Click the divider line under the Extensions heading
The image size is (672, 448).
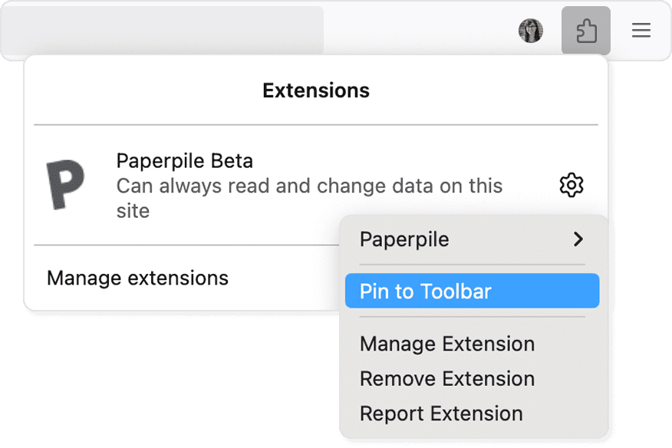click(x=316, y=124)
